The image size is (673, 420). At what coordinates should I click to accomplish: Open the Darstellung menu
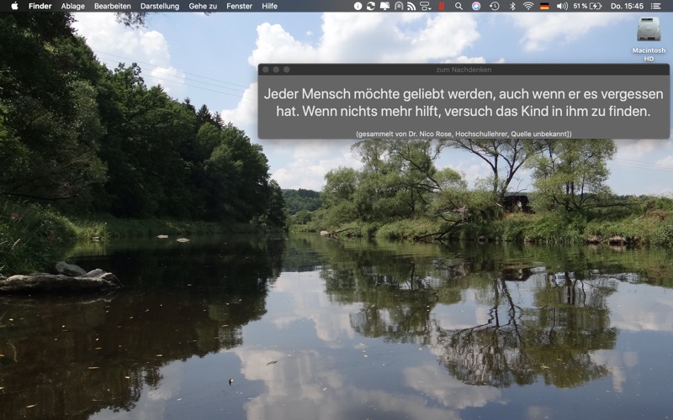pos(160,6)
